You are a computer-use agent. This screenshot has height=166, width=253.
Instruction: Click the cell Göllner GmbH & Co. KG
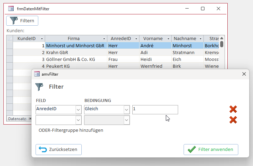[76, 59]
